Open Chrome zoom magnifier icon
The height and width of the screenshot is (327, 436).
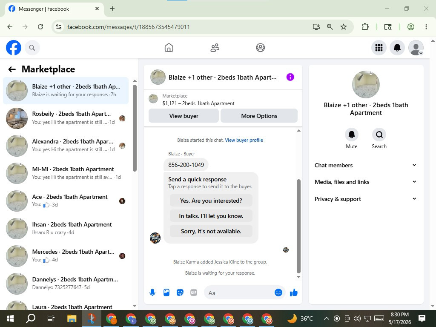(330, 27)
